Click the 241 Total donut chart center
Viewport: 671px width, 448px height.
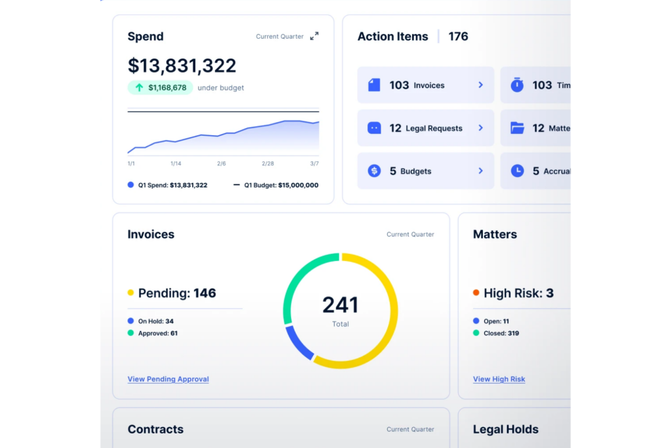(x=341, y=310)
